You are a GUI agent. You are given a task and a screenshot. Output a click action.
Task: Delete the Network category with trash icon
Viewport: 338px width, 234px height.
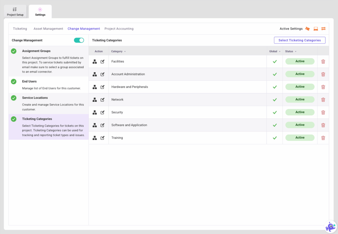pos(323,100)
